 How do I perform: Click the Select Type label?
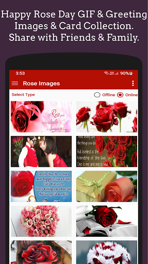click(23, 95)
